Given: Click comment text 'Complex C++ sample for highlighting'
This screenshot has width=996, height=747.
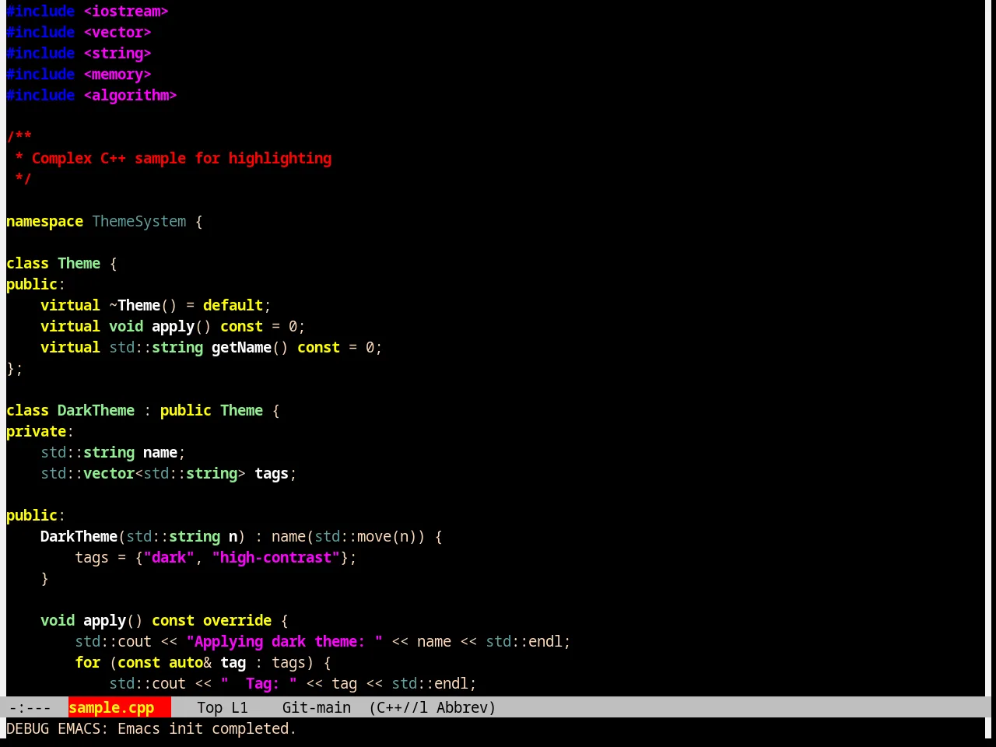Looking at the screenshot, I should [181, 158].
